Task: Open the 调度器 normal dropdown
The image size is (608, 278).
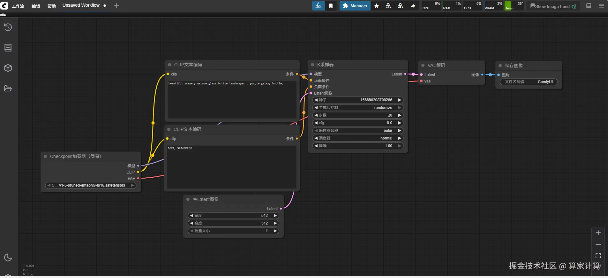Action: (x=357, y=138)
